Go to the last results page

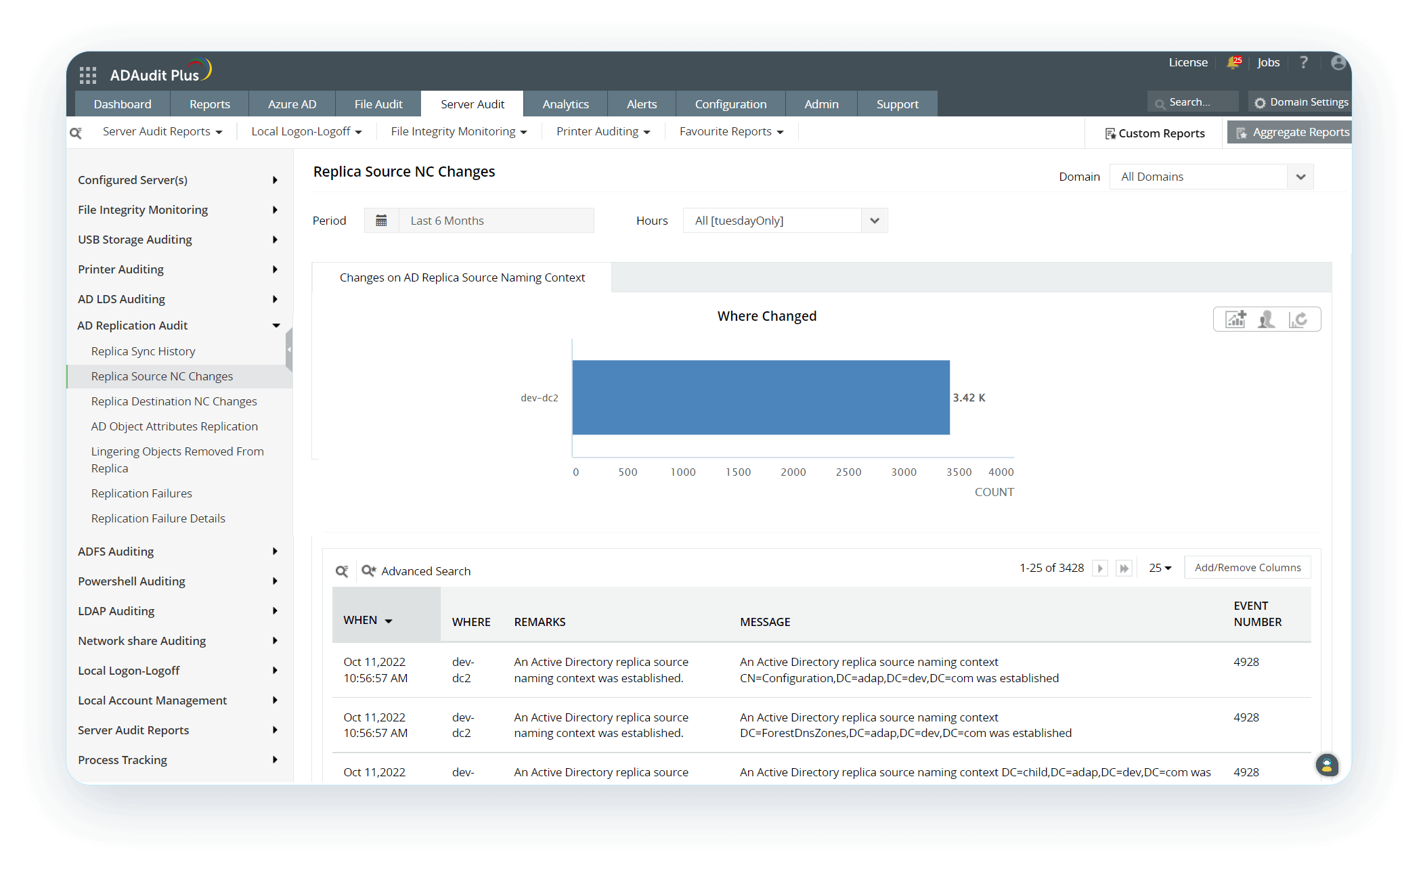click(1124, 568)
